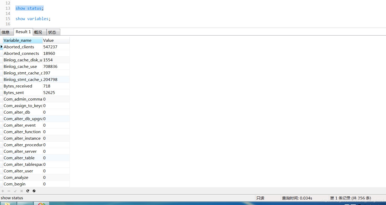Viewport: 386px width, 205px height.
Task: Select the Com_admin_comma cell
Action: coord(23,99)
